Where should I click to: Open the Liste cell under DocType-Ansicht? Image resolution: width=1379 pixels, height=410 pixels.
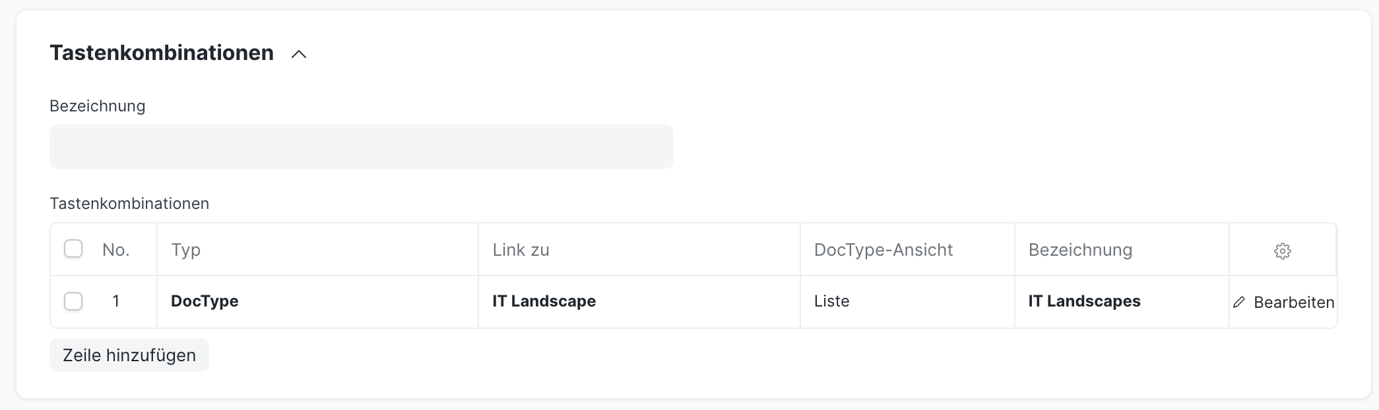[907, 301]
